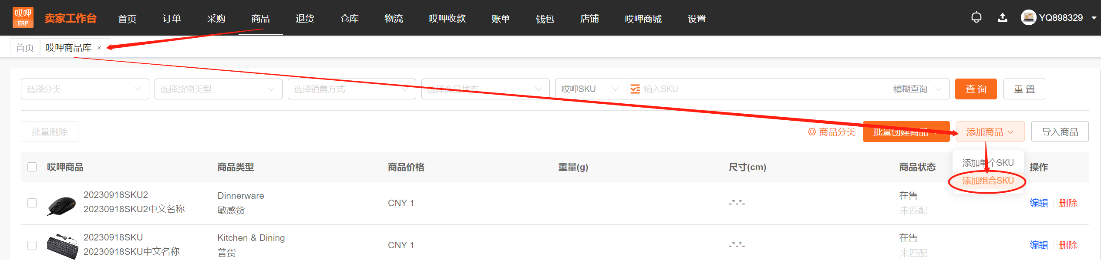
Task: Expand the 选择分类 dropdown
Action: (85, 89)
